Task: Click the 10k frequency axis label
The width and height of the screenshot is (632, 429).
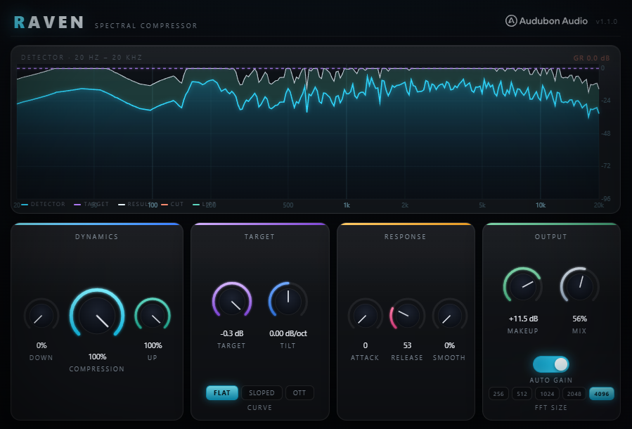Action: pyautogui.click(x=541, y=205)
